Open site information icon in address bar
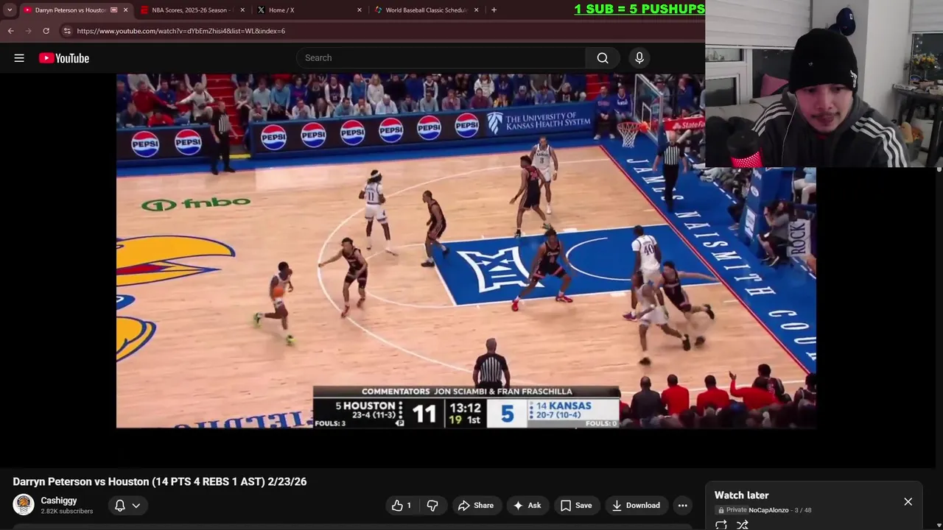This screenshot has width=943, height=530. point(67,31)
